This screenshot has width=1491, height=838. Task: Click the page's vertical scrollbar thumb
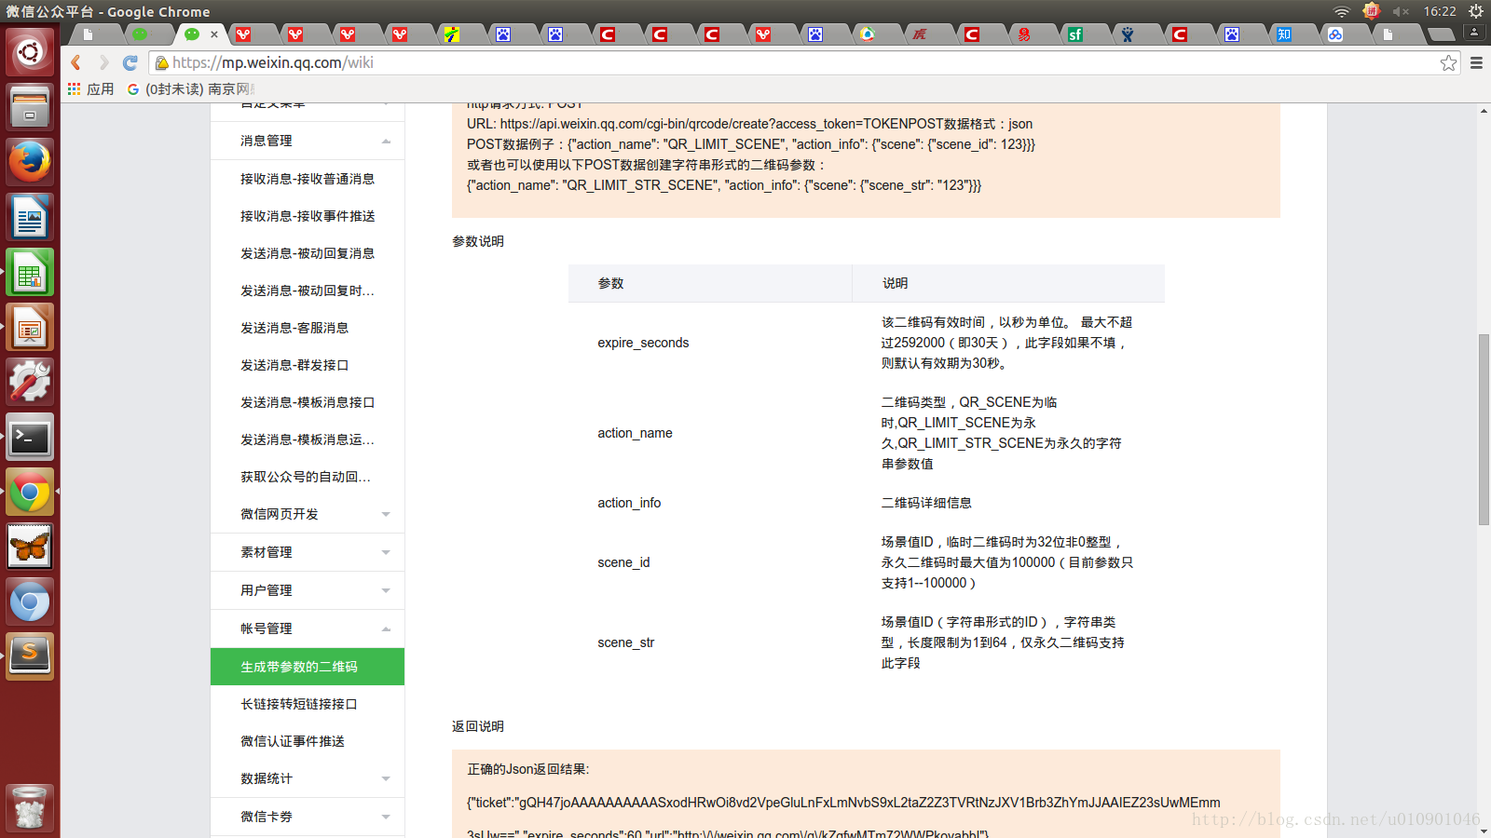pos(1484,429)
